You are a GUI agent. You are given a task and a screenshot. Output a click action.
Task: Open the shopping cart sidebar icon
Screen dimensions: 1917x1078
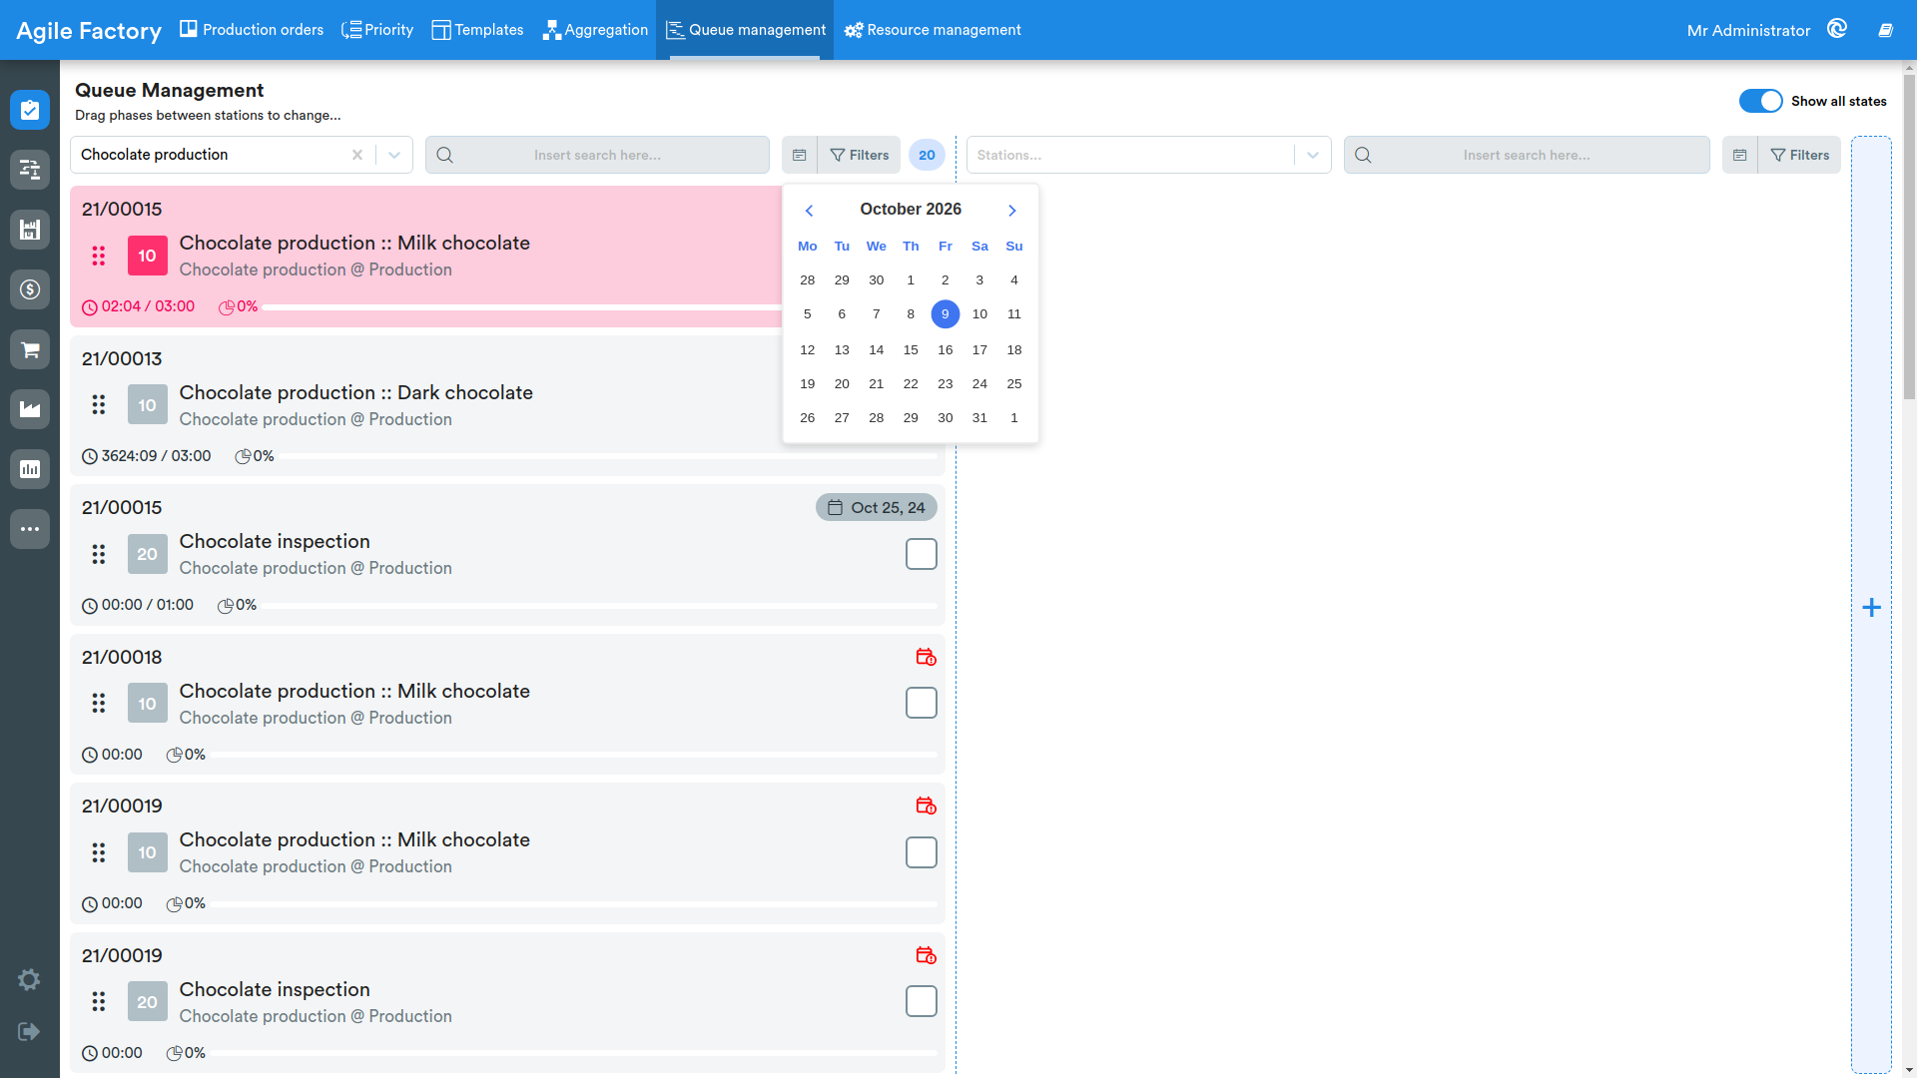(30, 349)
